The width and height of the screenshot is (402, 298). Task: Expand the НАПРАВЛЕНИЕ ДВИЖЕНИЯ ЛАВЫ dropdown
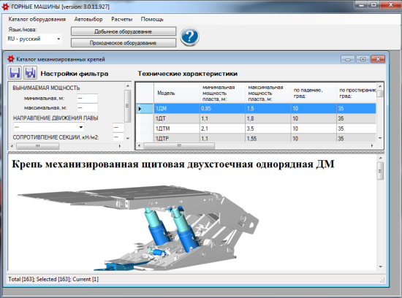[x=49, y=127]
